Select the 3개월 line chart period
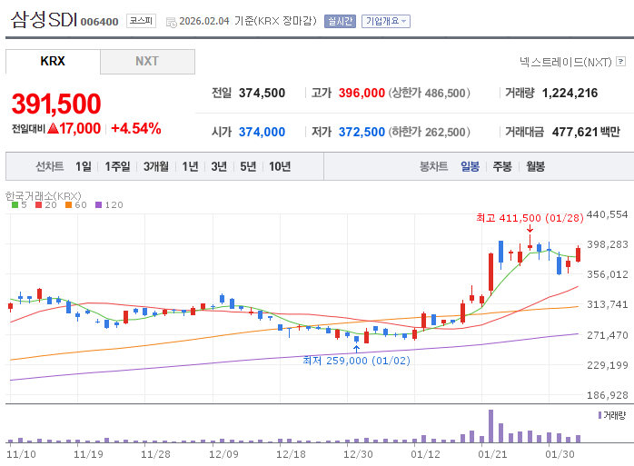 pos(156,166)
